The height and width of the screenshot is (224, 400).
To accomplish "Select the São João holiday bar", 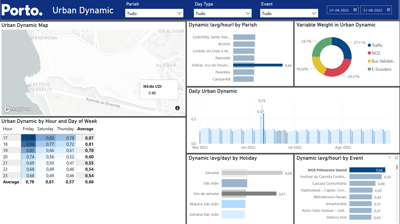I will [x=234, y=183].
